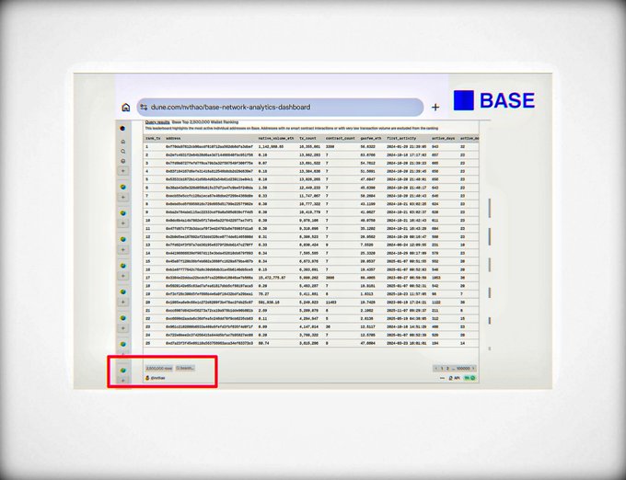Viewport: 626px width, 480px height.
Task: Go to next page arrow in pagination
Action: pos(473,369)
